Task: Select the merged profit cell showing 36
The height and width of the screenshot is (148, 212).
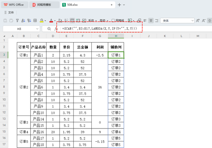Action: (100, 87)
